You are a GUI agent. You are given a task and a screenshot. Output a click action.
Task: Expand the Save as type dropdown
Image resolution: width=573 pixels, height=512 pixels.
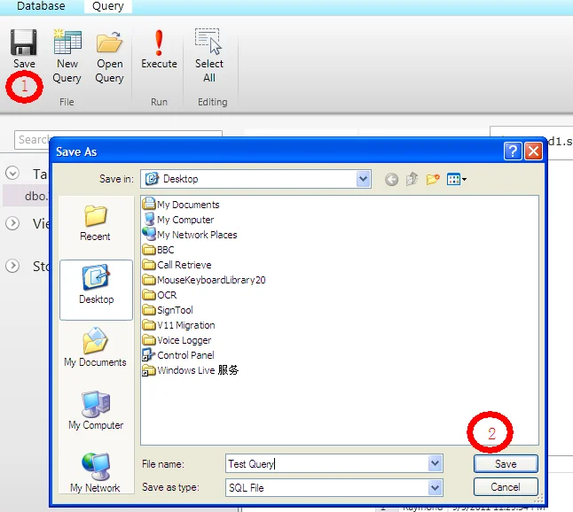(x=435, y=487)
